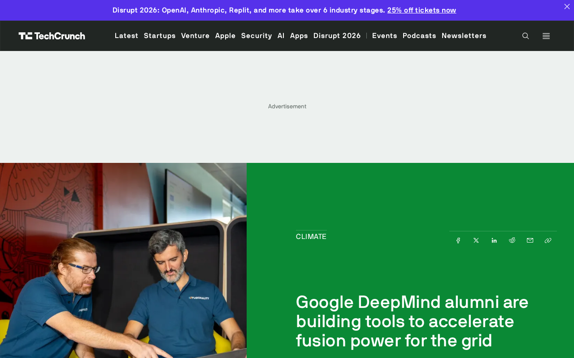Share article on X
The width and height of the screenshot is (574, 358).
click(476, 240)
